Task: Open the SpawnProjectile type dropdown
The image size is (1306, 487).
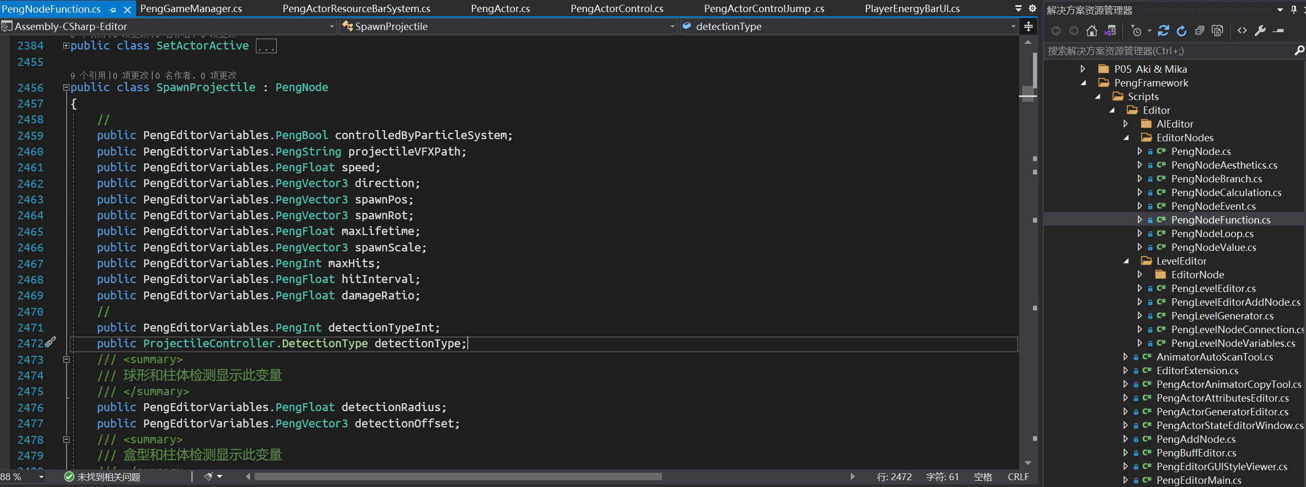Action: (673, 26)
